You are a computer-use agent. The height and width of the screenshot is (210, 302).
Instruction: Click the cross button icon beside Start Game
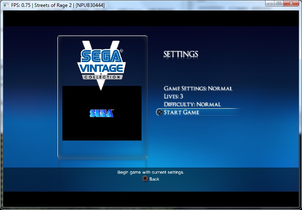point(159,112)
